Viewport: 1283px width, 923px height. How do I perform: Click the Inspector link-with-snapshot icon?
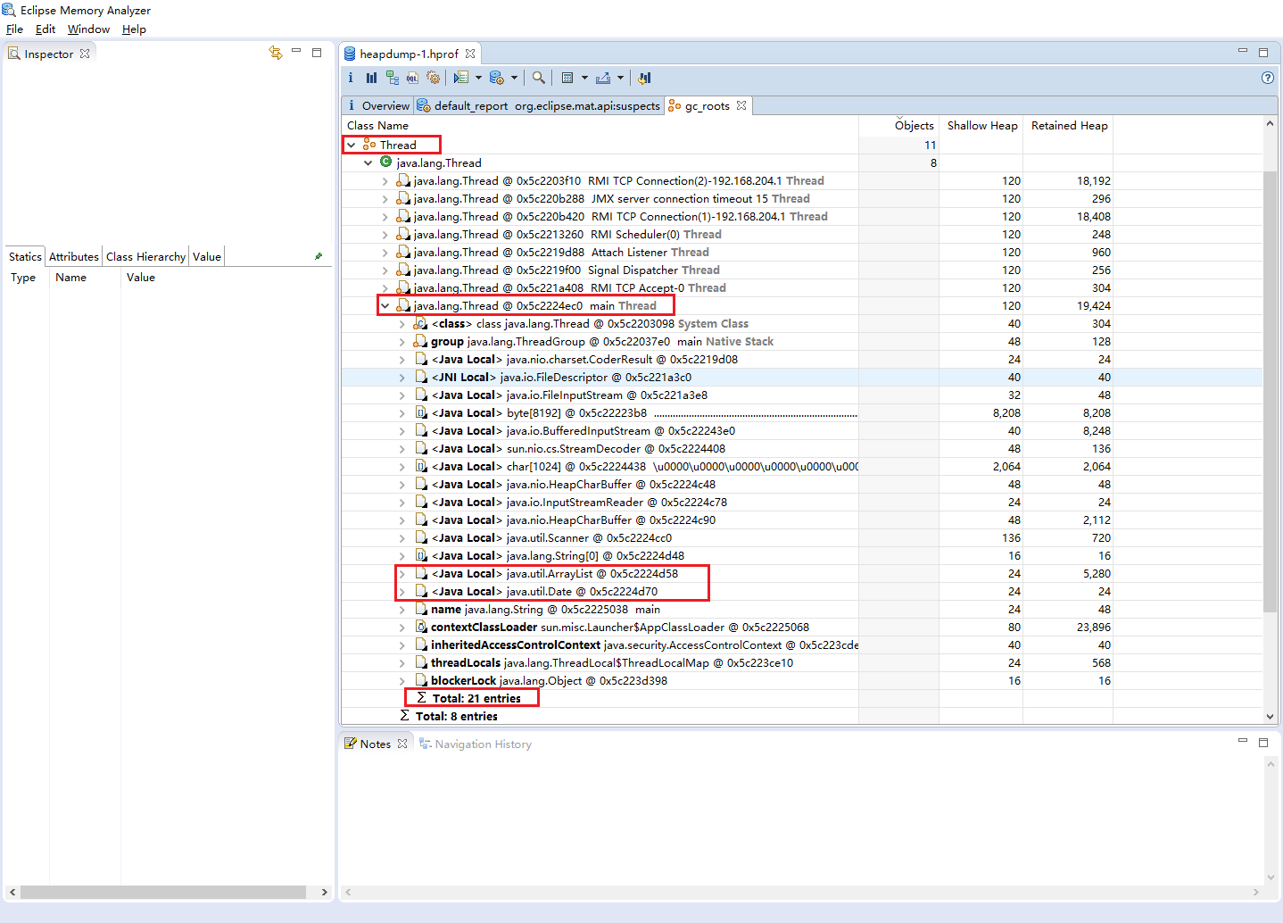[x=275, y=53]
